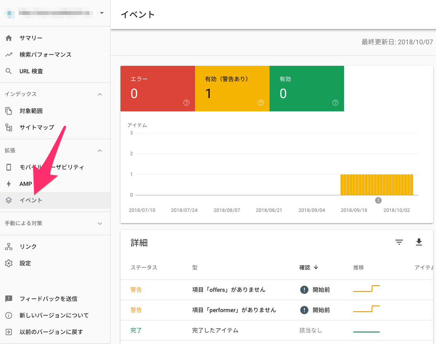Toggle the green 有効 status card

306,88
